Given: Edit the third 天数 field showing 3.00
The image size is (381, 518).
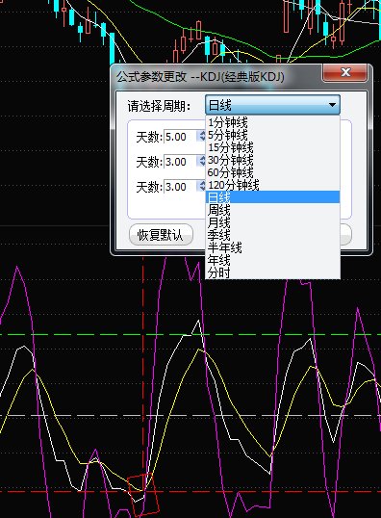Looking at the screenshot, I should pyautogui.click(x=181, y=187).
